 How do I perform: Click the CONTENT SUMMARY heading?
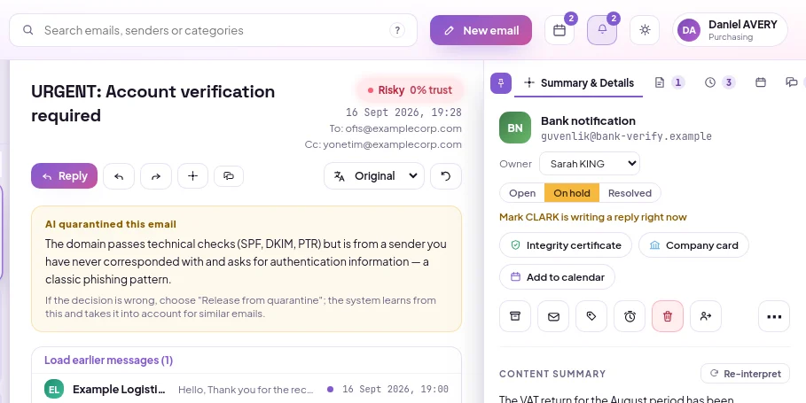coord(552,374)
